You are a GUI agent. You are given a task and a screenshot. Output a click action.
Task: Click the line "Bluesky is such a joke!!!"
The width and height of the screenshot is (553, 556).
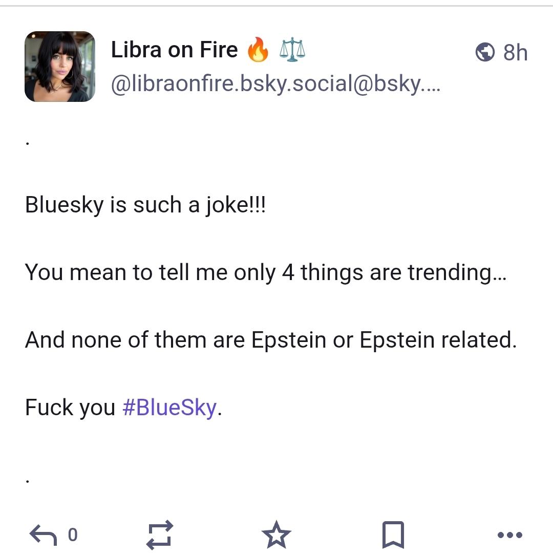click(145, 205)
